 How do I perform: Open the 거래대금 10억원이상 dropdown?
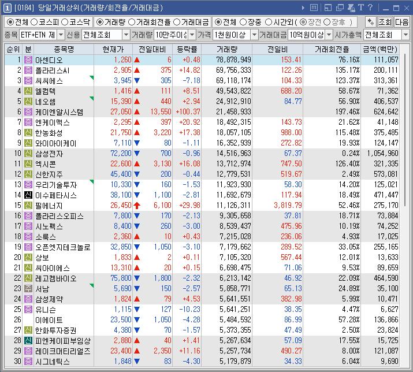[x=329, y=35]
